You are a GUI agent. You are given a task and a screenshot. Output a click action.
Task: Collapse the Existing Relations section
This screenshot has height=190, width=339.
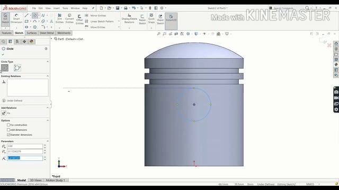point(48,76)
